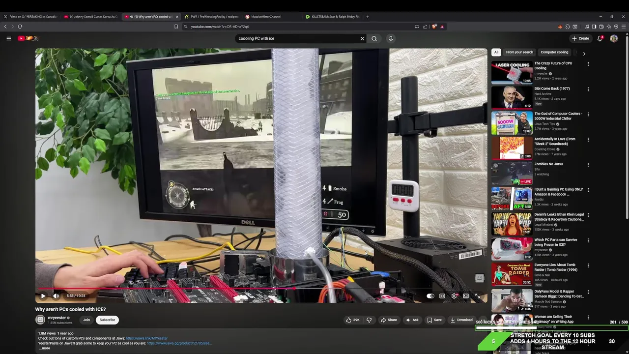Open options for Accidentally In Love video
The image size is (629, 354).
coord(588,140)
